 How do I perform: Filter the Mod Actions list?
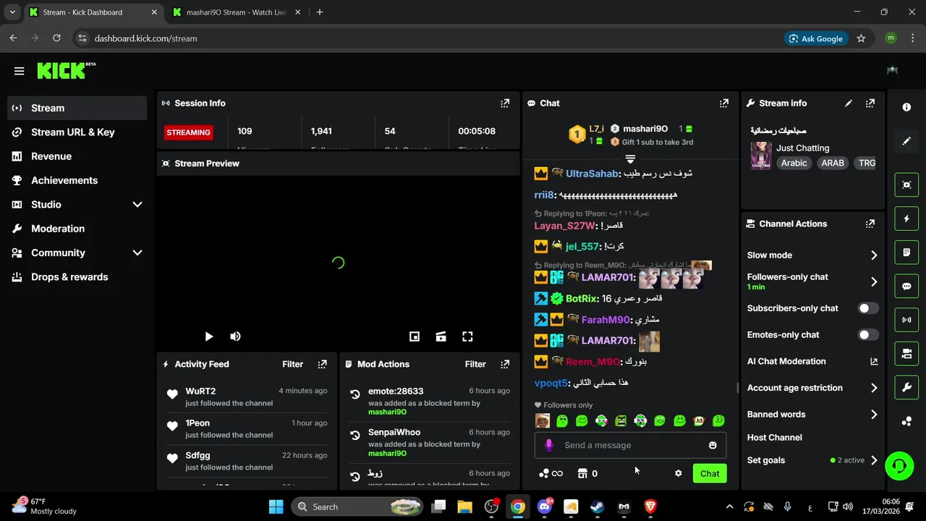(475, 364)
